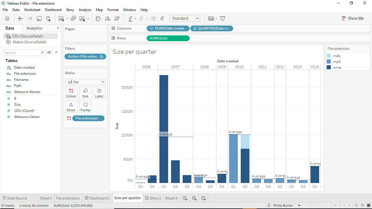This screenshot has width=372, height=209.
Task: Open the clear sheet dropdown arrow
Action: point(88,19)
